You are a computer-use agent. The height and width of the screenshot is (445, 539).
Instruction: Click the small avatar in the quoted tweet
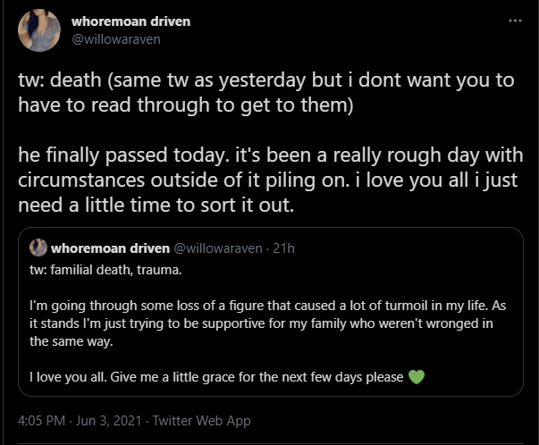(x=38, y=248)
